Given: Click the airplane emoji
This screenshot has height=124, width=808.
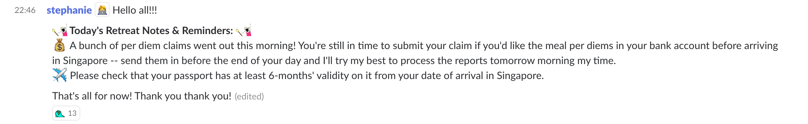Looking at the screenshot, I should pyautogui.click(x=59, y=75).
